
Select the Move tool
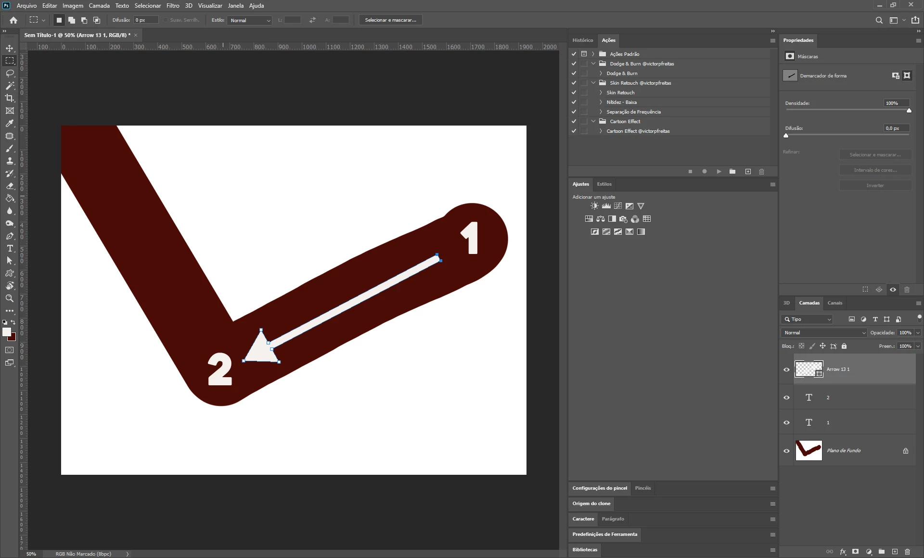pos(10,48)
